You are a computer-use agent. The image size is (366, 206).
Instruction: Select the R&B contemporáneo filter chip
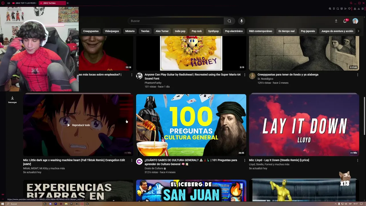point(260,31)
